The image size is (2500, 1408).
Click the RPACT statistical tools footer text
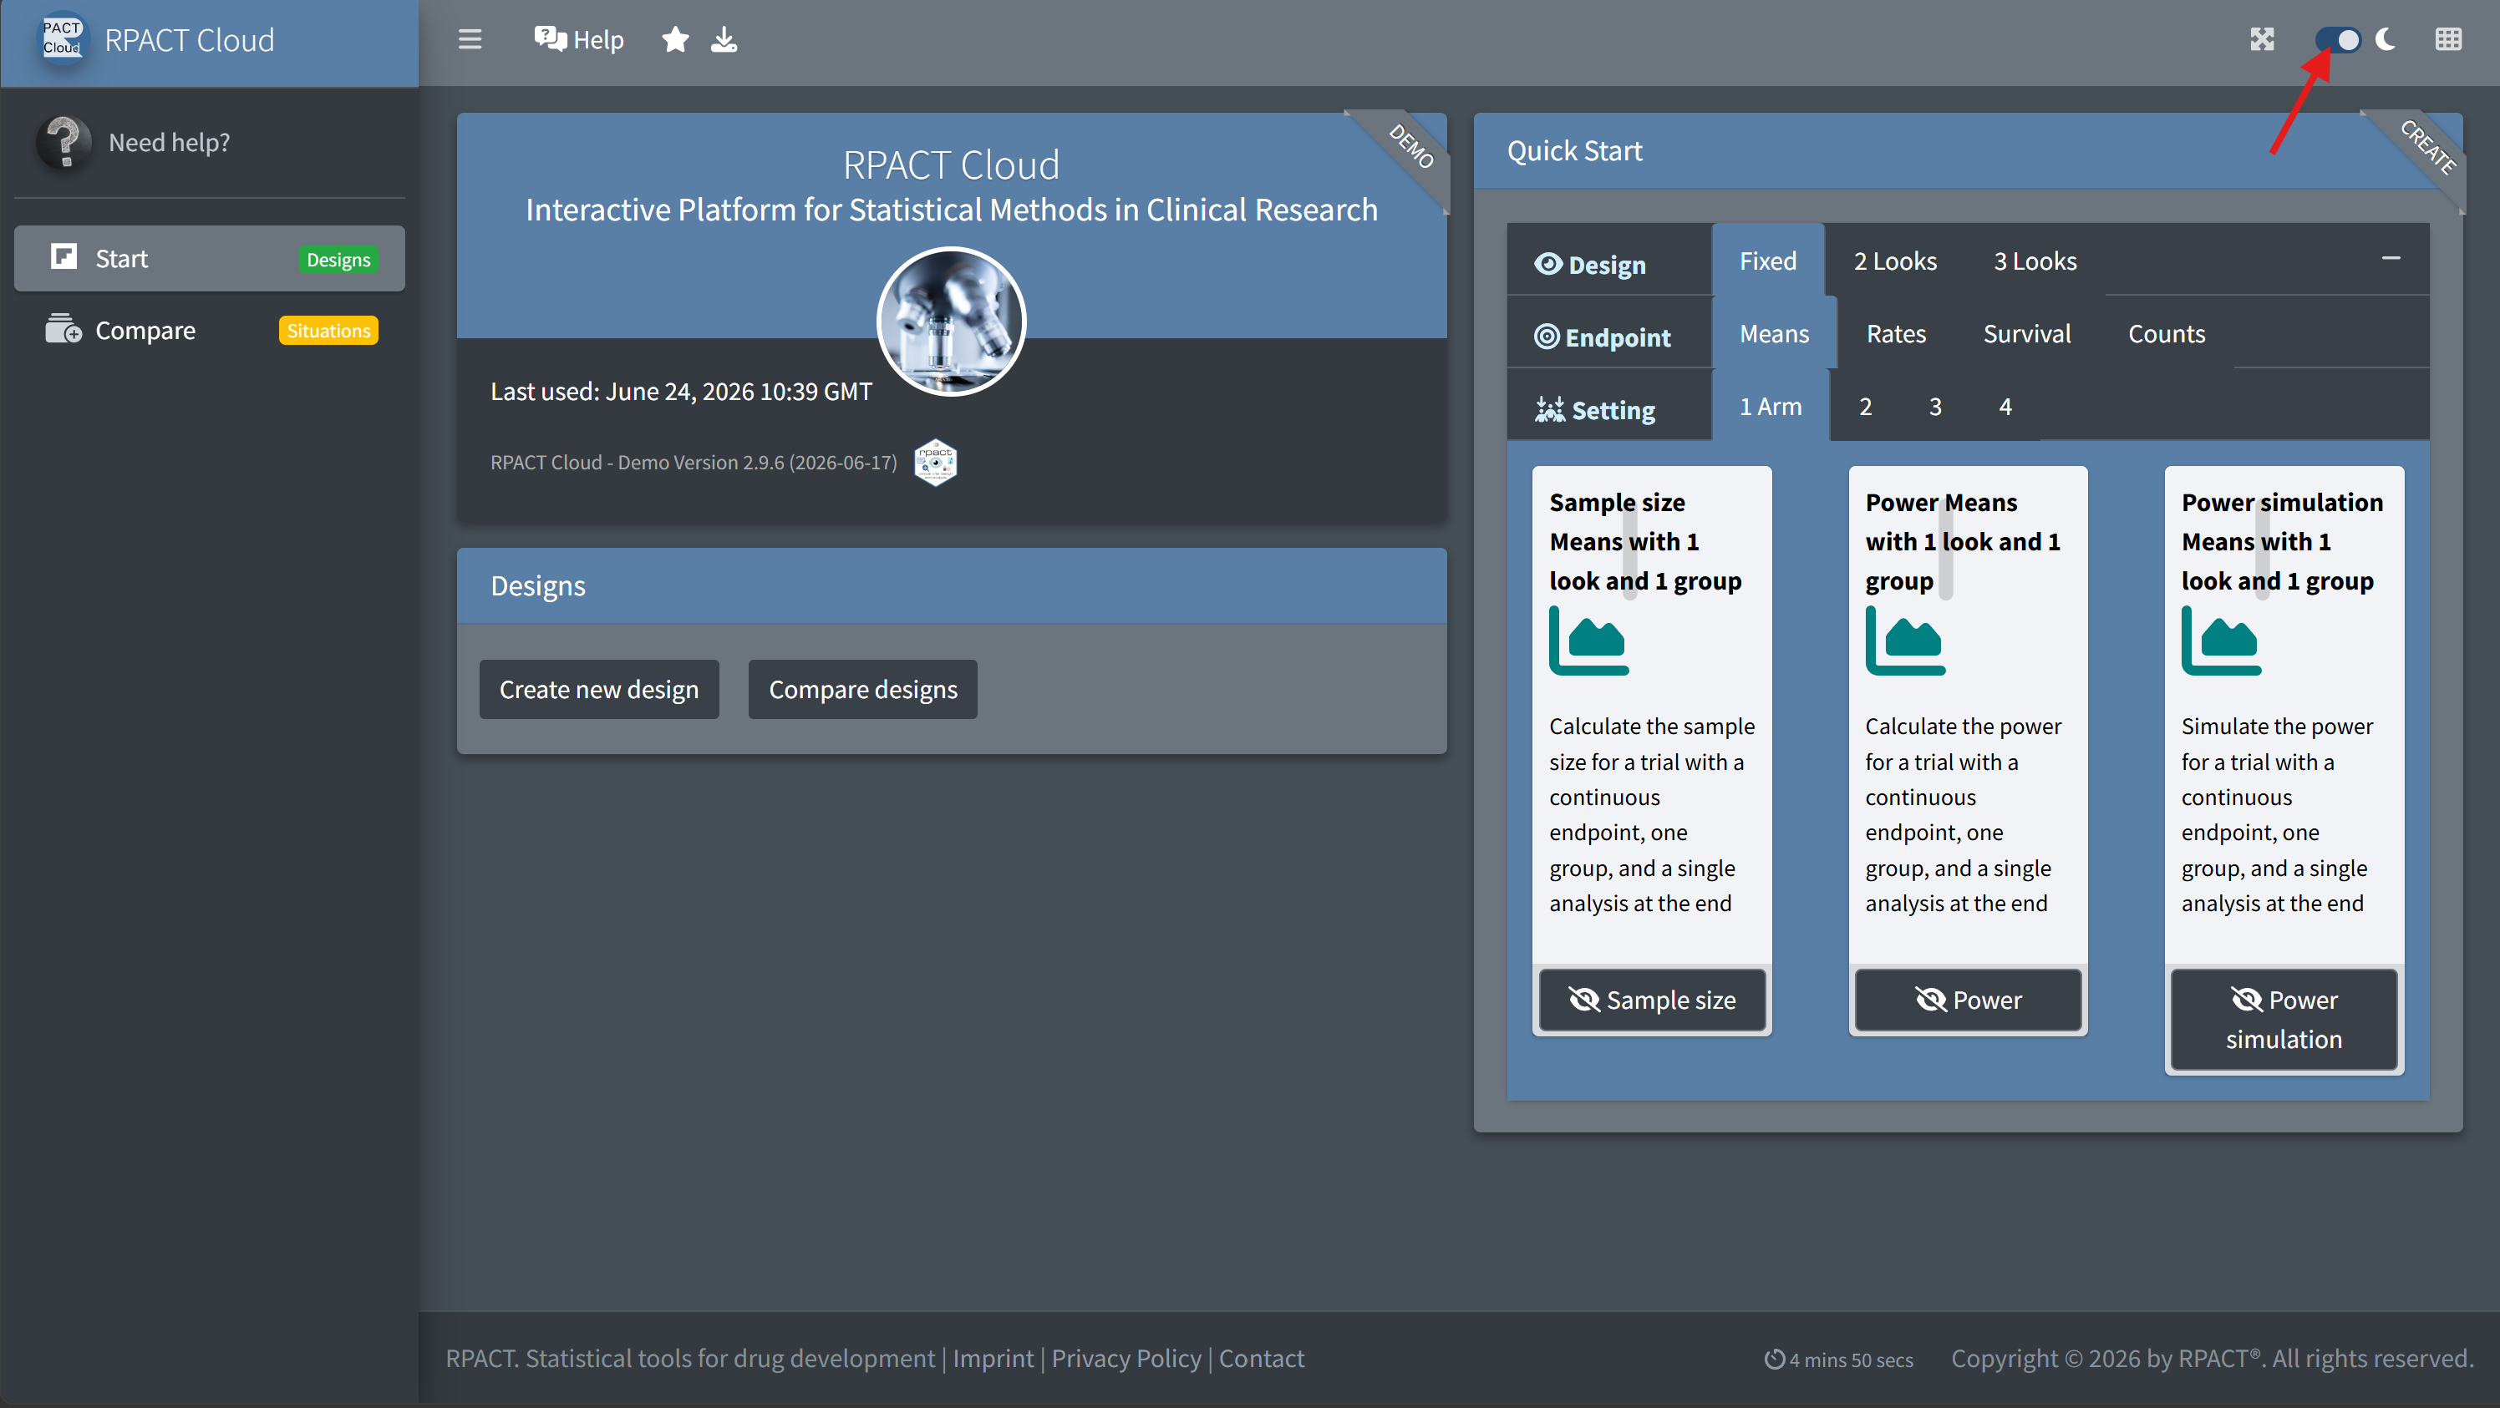[690, 1359]
